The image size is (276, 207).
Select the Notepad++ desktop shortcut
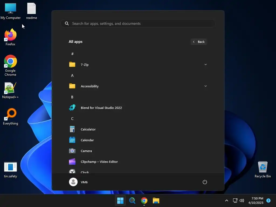(x=11, y=90)
